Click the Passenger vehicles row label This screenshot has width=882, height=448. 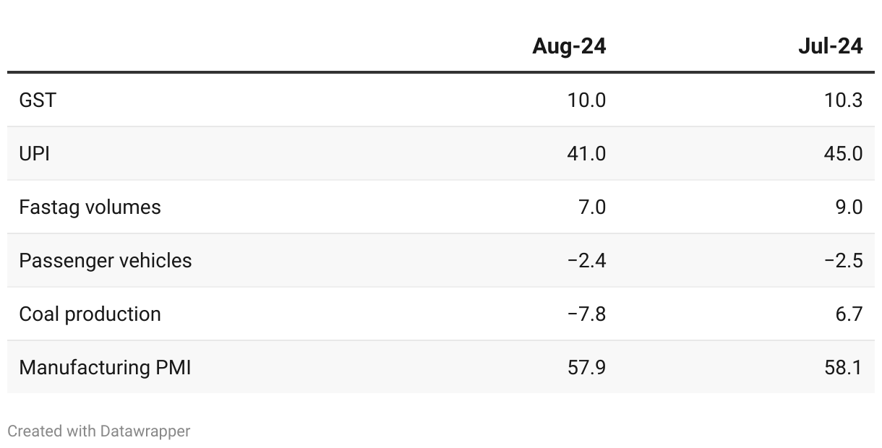(x=106, y=261)
